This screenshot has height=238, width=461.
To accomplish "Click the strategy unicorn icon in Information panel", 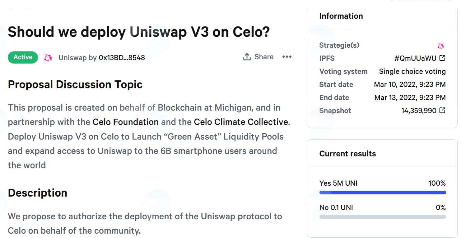I will click(441, 46).
